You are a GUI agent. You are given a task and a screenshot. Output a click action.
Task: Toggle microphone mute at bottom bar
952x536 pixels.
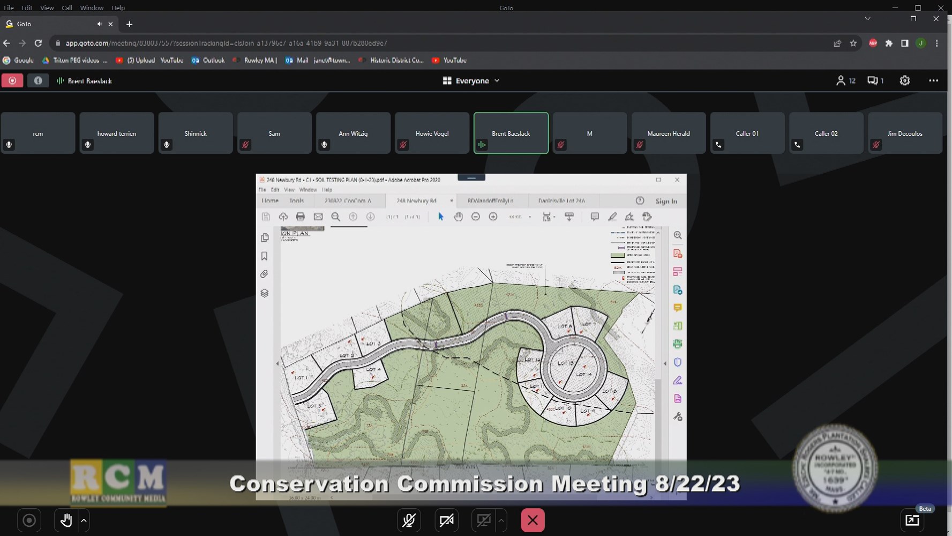pyautogui.click(x=409, y=520)
